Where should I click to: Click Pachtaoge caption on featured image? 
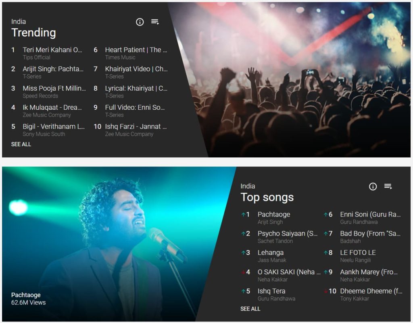[x=26, y=295]
